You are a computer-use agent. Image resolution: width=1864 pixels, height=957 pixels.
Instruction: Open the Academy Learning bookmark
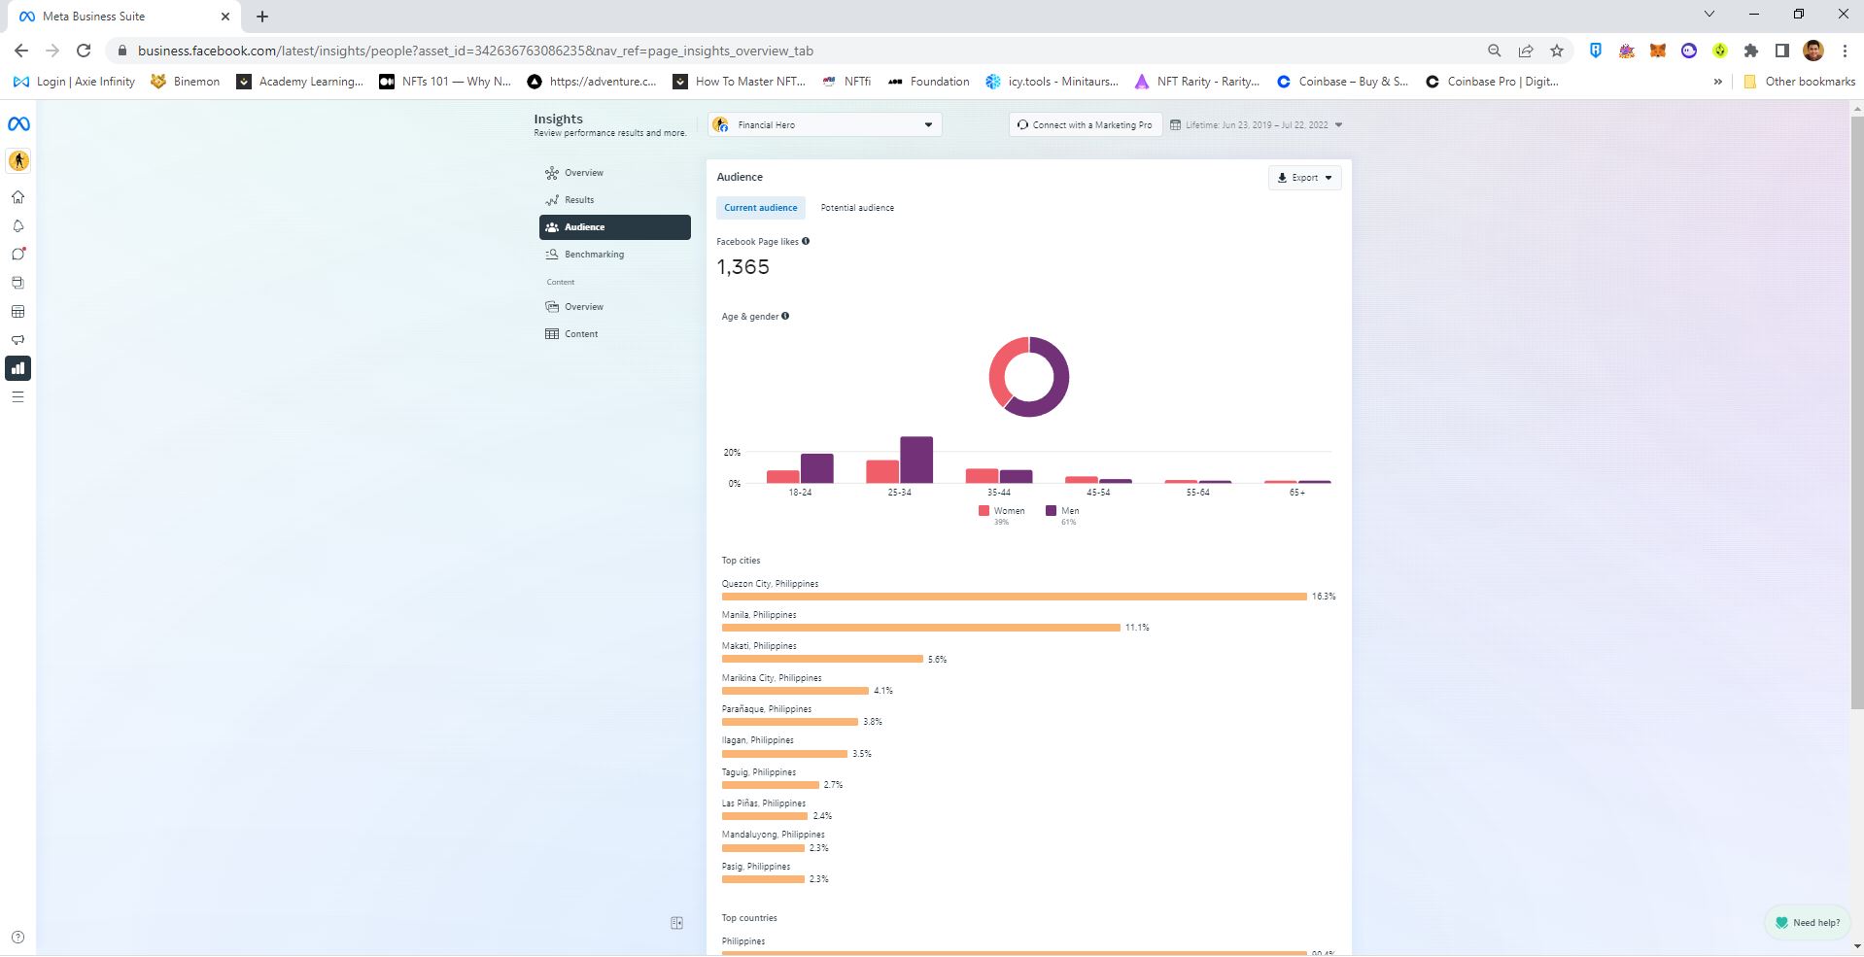[300, 82]
